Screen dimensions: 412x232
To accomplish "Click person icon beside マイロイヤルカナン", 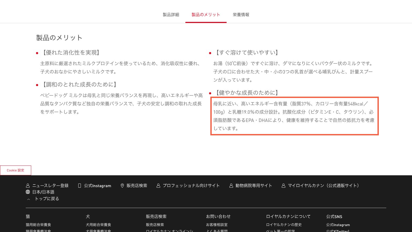I will coord(284,186).
